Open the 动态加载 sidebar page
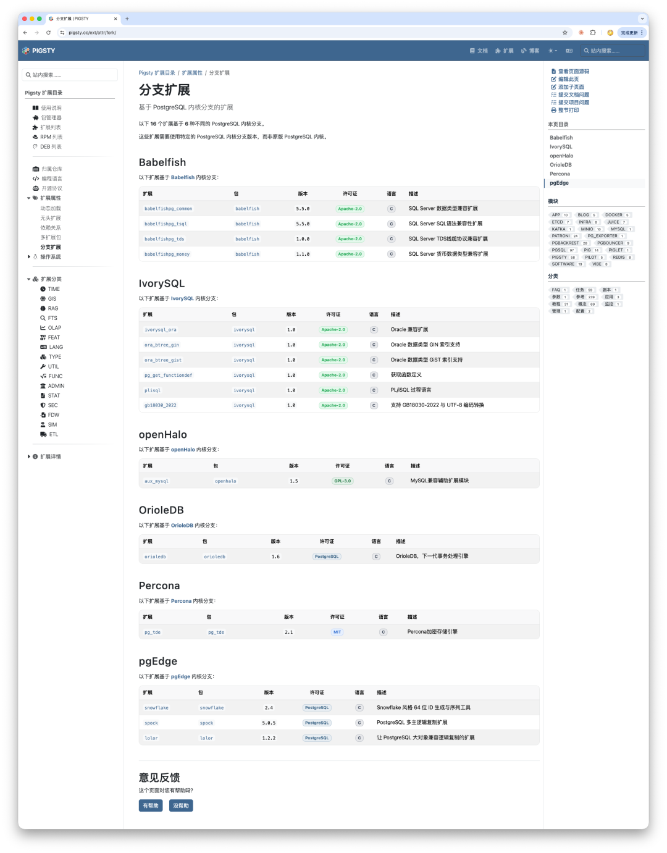This screenshot has width=667, height=853. pos(51,209)
